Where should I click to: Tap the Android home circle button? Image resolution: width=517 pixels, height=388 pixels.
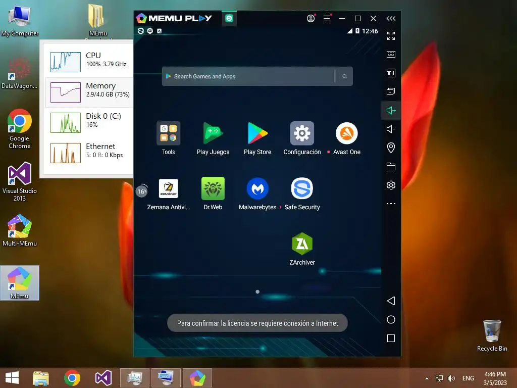coord(391,319)
